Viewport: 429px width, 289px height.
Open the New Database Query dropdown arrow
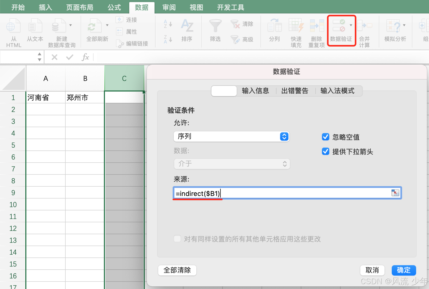tap(71, 25)
